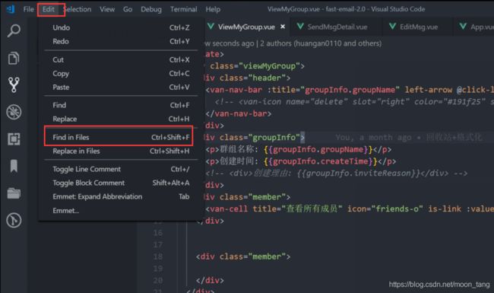Switch to EditMsg.vue tab
Screen dimensions: 494x293
tap(418, 27)
